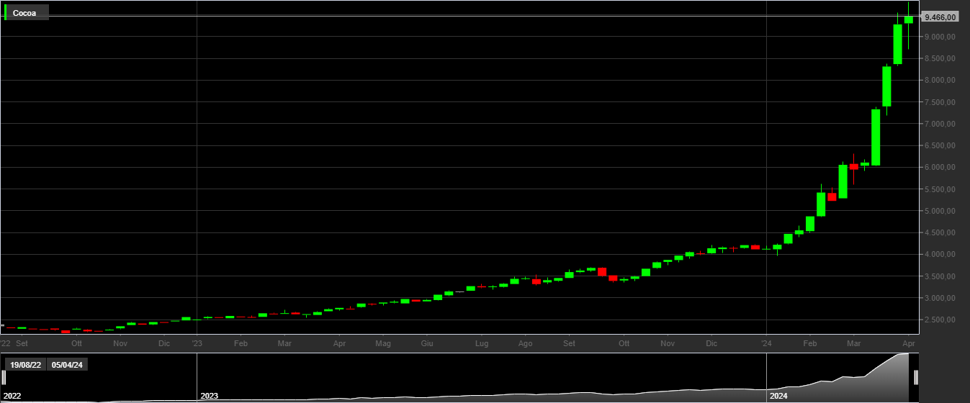Click the 4.000,00 price axis label

tap(940, 255)
